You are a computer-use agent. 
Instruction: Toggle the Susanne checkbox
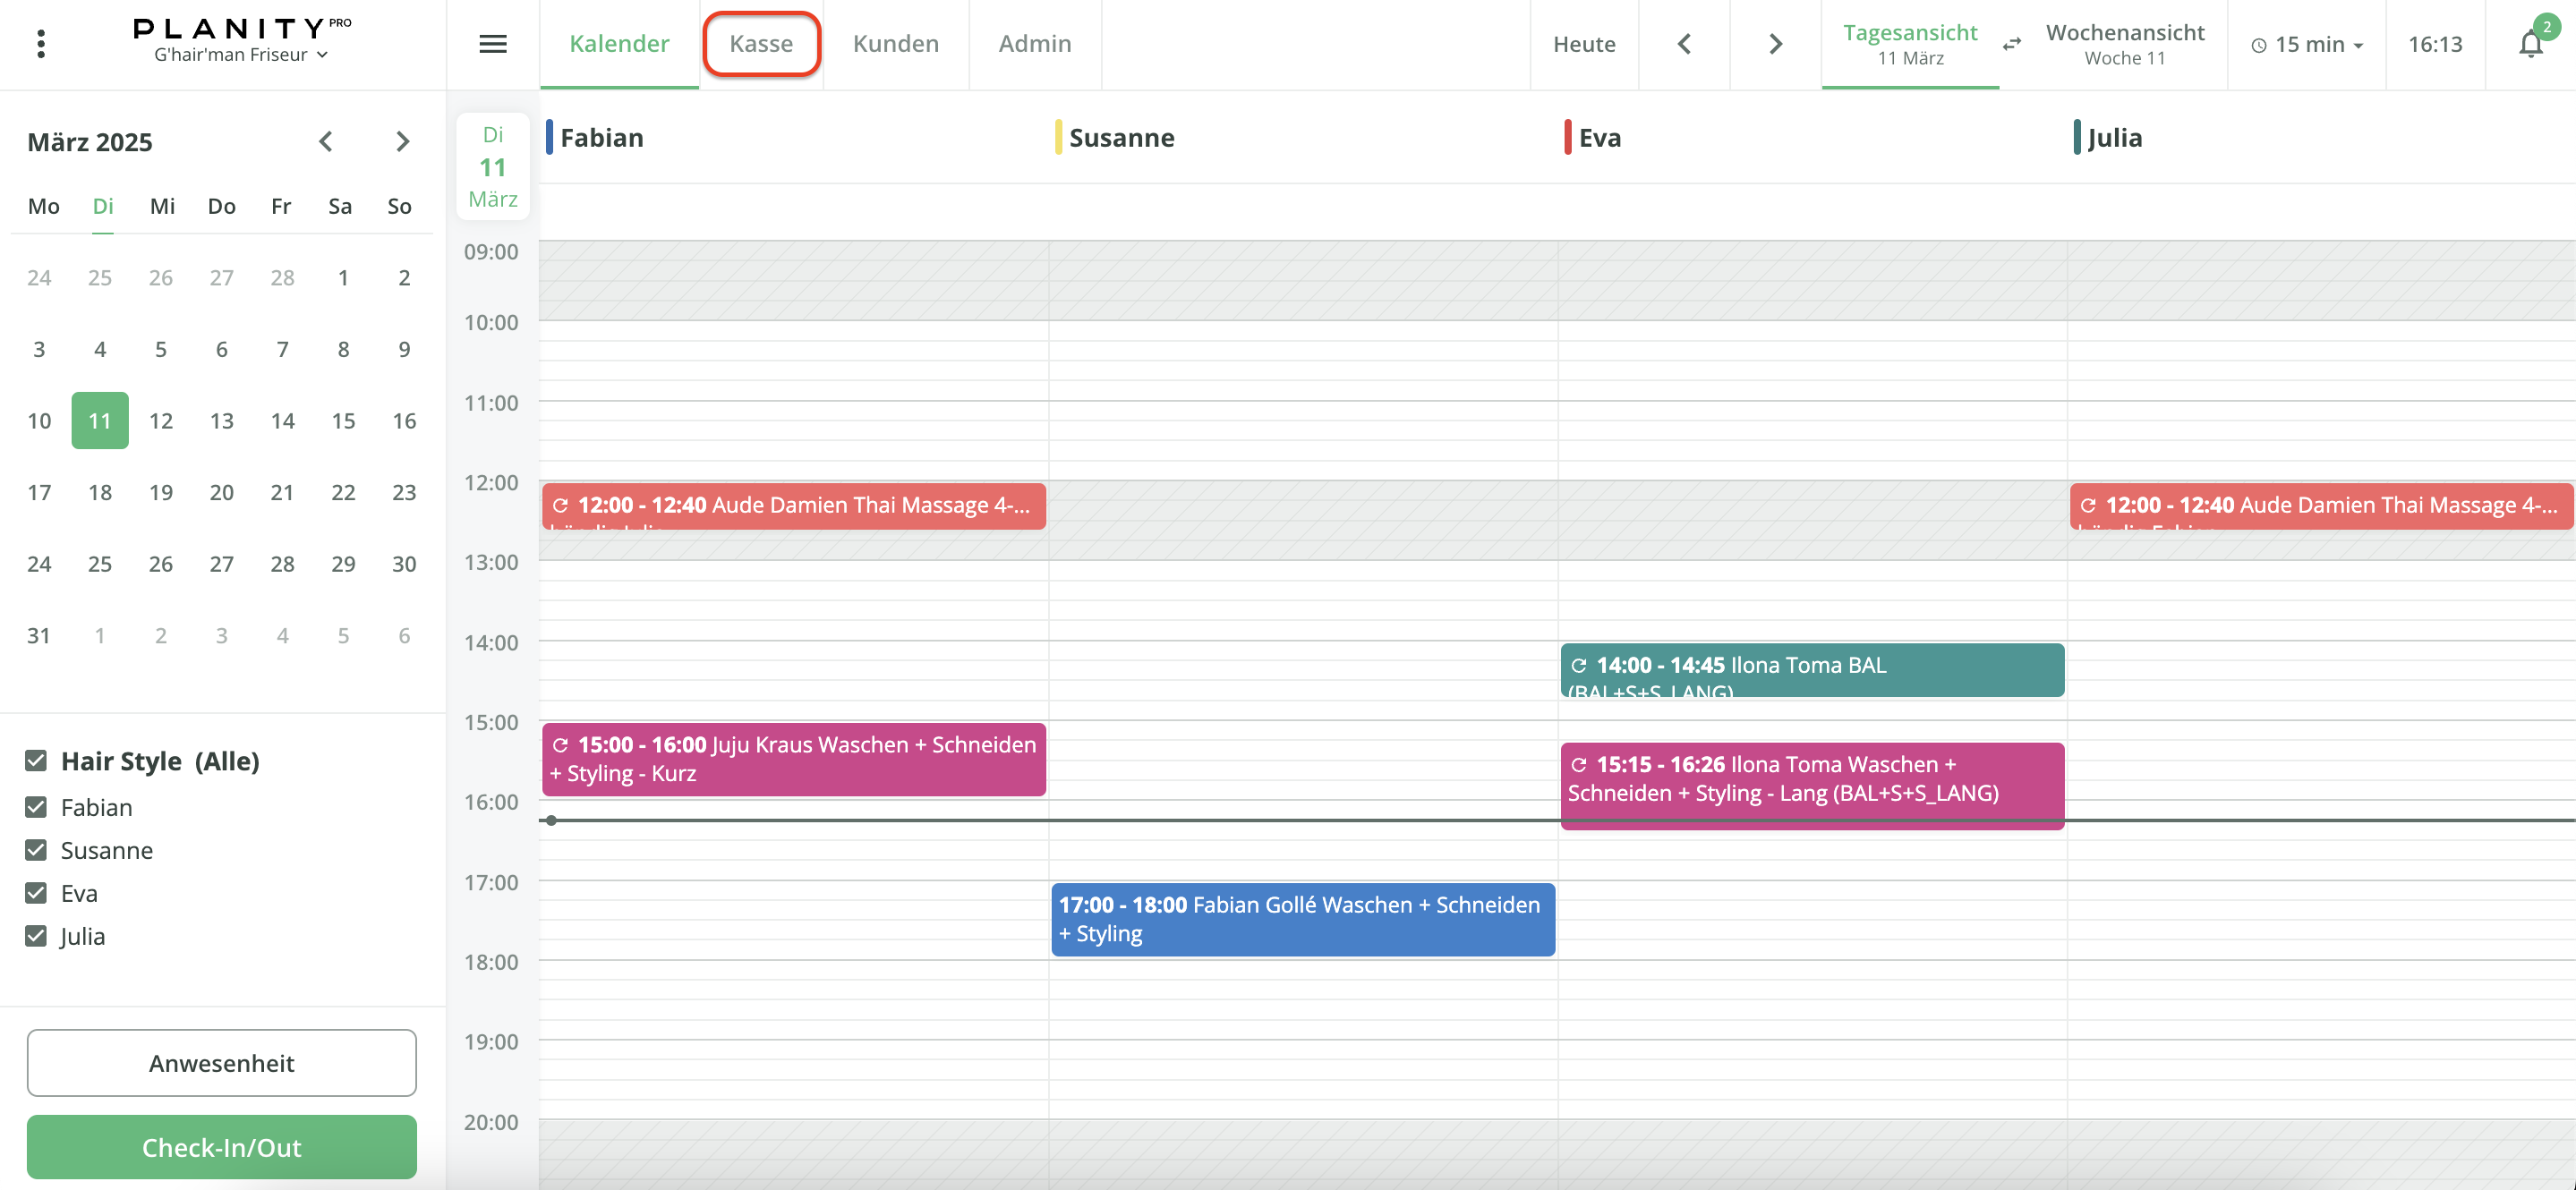[x=36, y=850]
